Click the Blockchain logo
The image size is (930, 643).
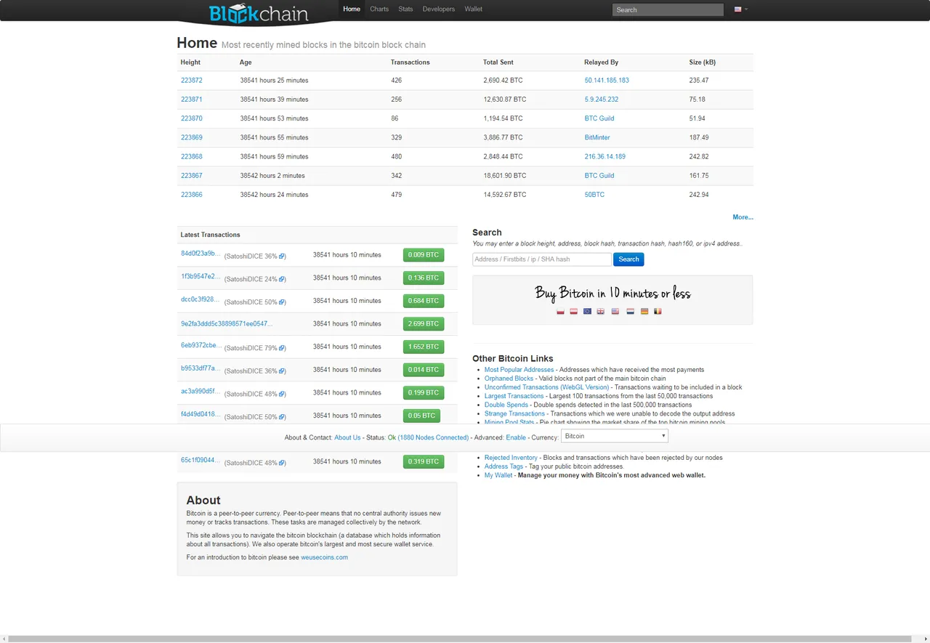[259, 13]
